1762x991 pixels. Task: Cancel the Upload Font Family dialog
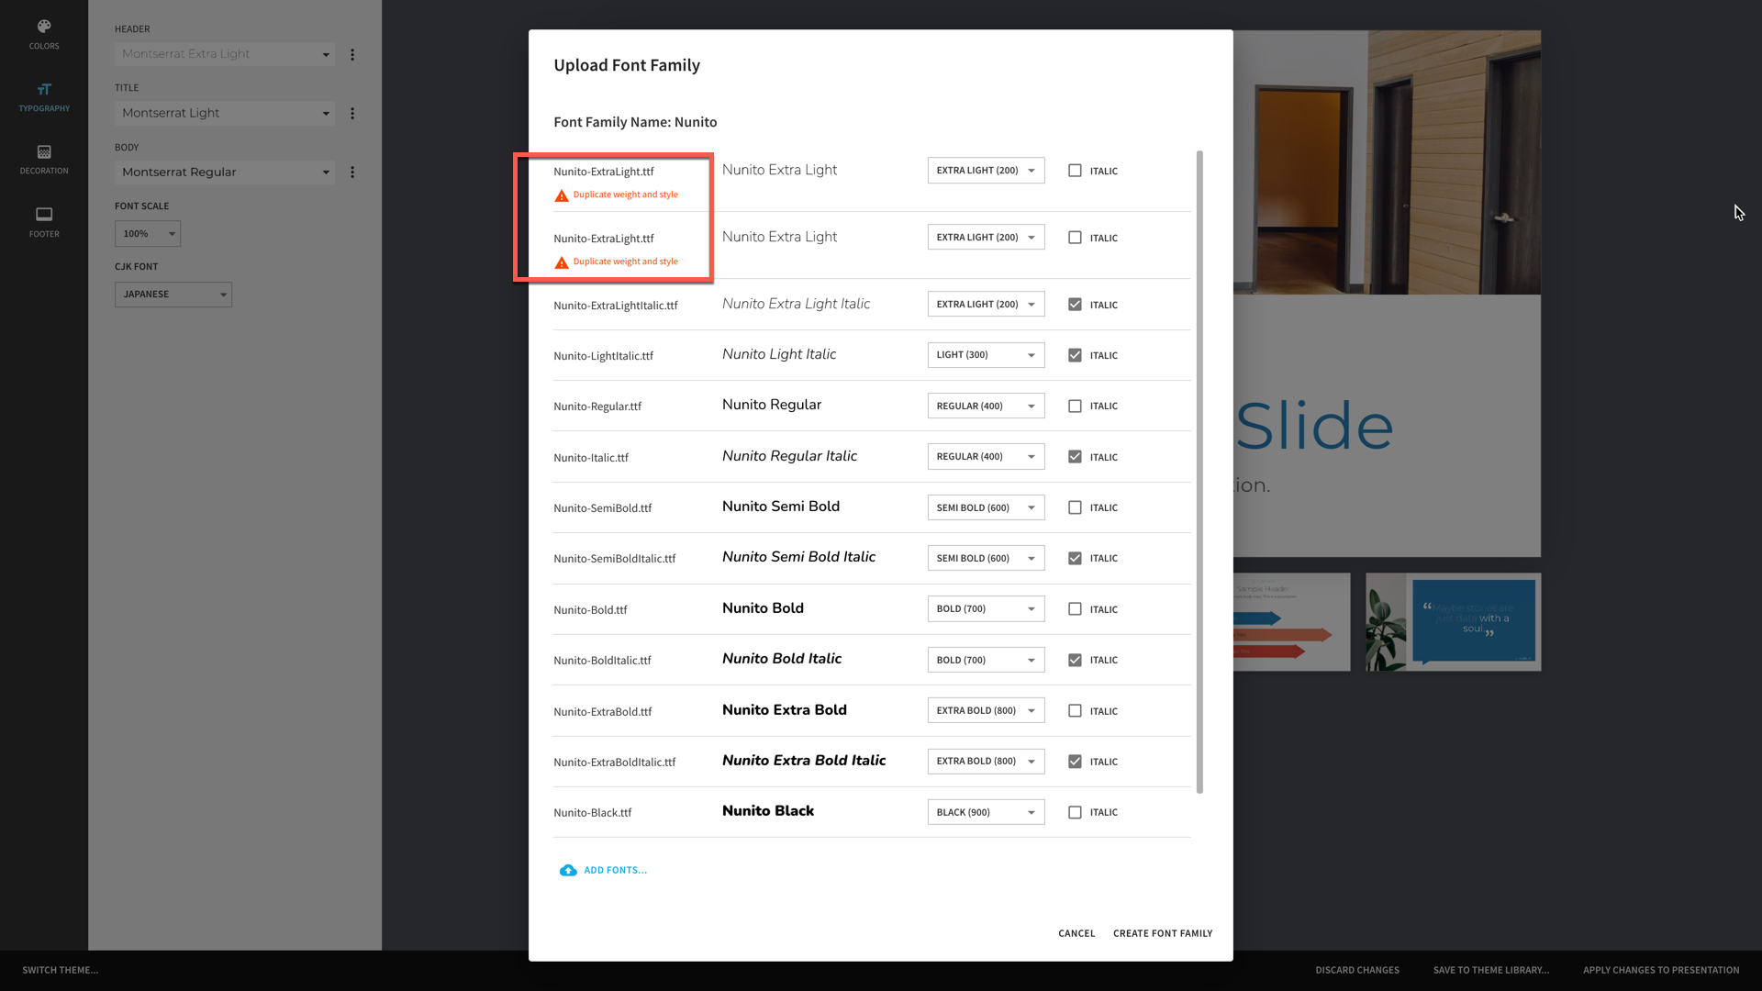coord(1076,933)
